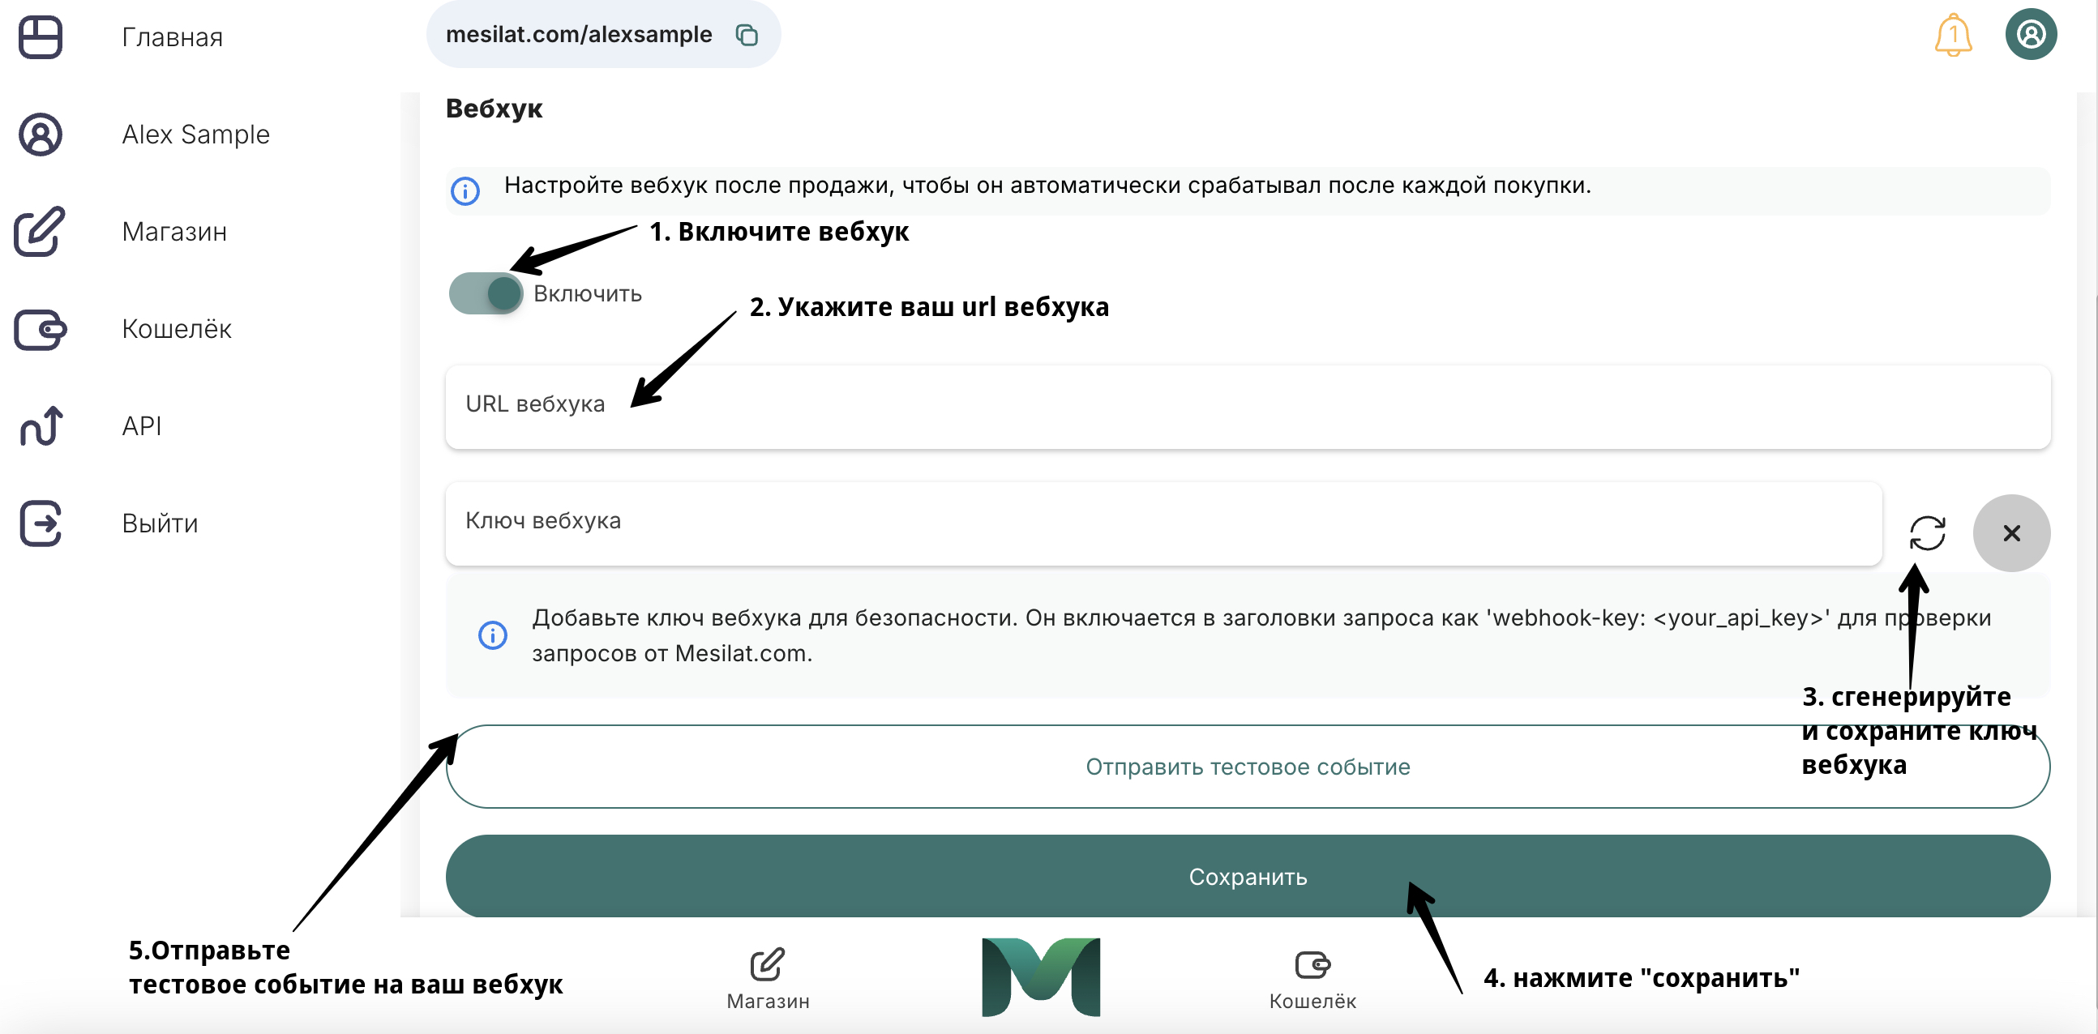
Task: Toggle webhook activation switch off
Action: pyautogui.click(x=486, y=293)
